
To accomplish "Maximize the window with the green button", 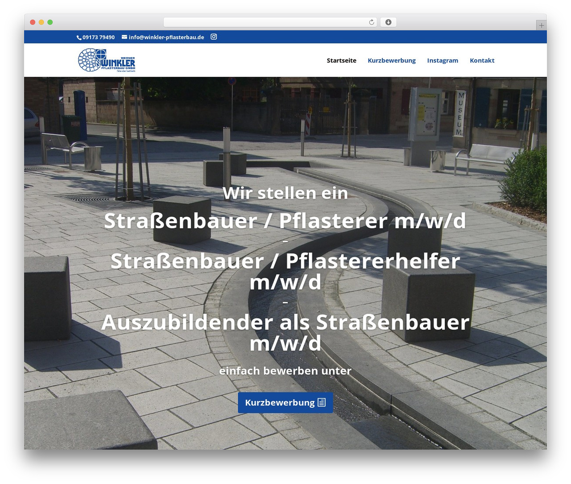I will (50, 22).
